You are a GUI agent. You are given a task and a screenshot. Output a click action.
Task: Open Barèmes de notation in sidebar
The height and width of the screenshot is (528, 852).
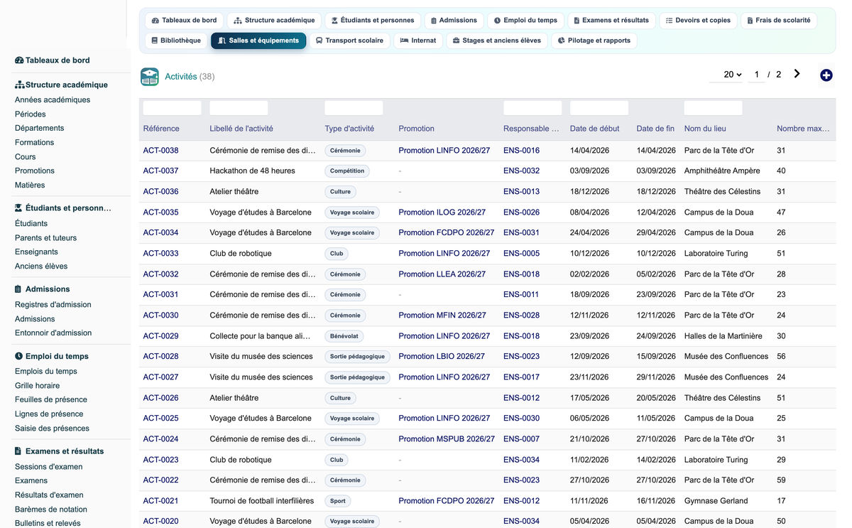coord(51,510)
